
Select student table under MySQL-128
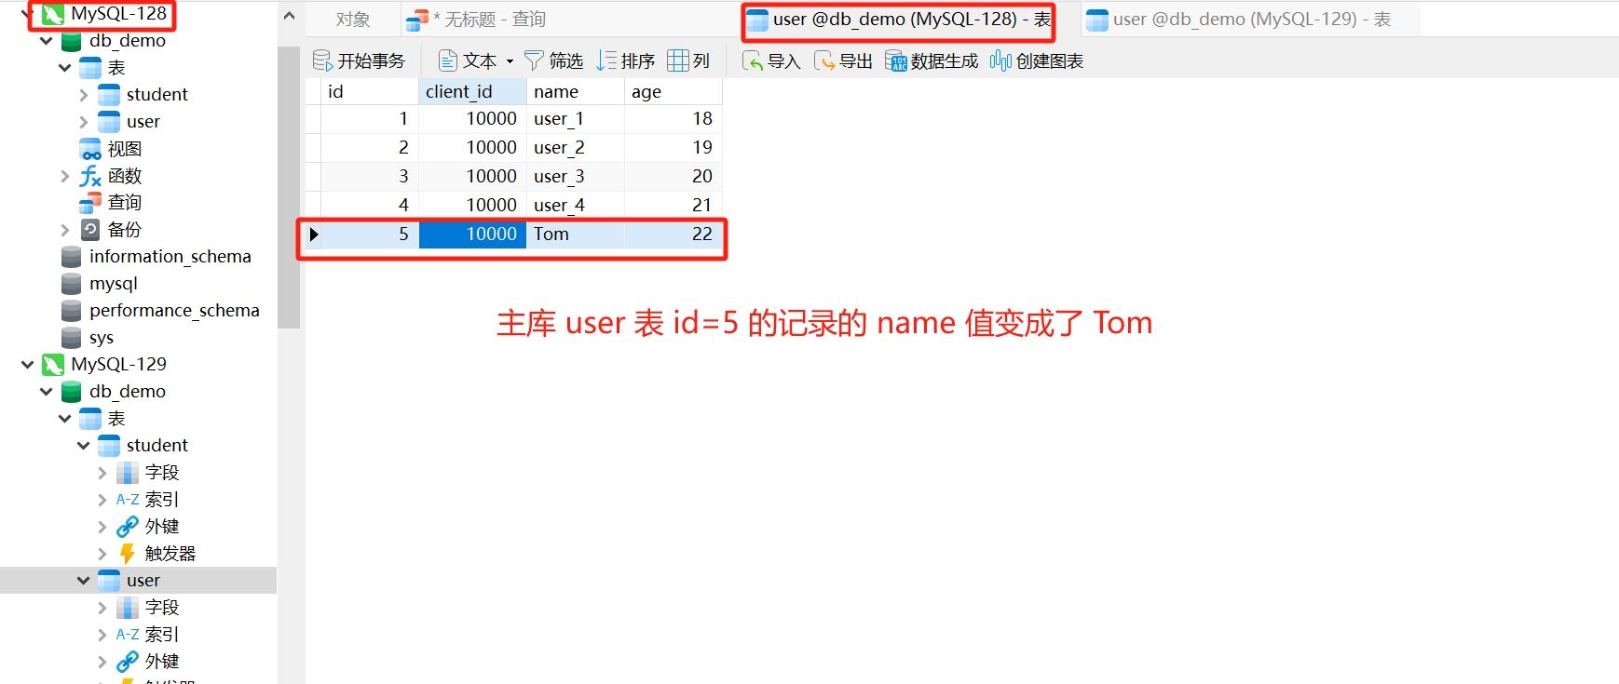(x=156, y=95)
